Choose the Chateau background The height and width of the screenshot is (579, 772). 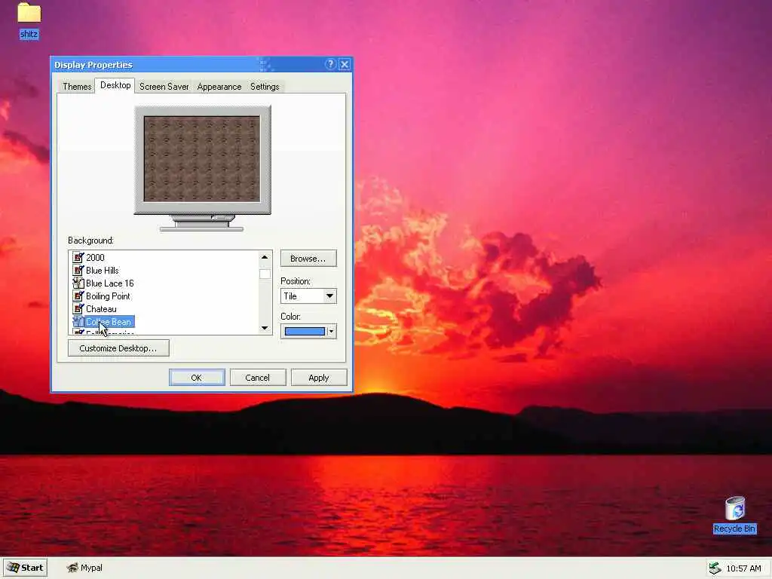(101, 308)
